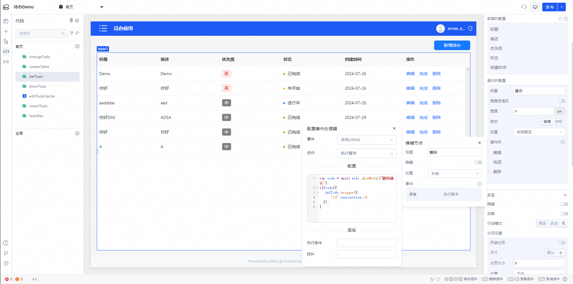Screen dimensions: 573x284
Task: Toggle 加载 switch
Action: coord(565,214)
